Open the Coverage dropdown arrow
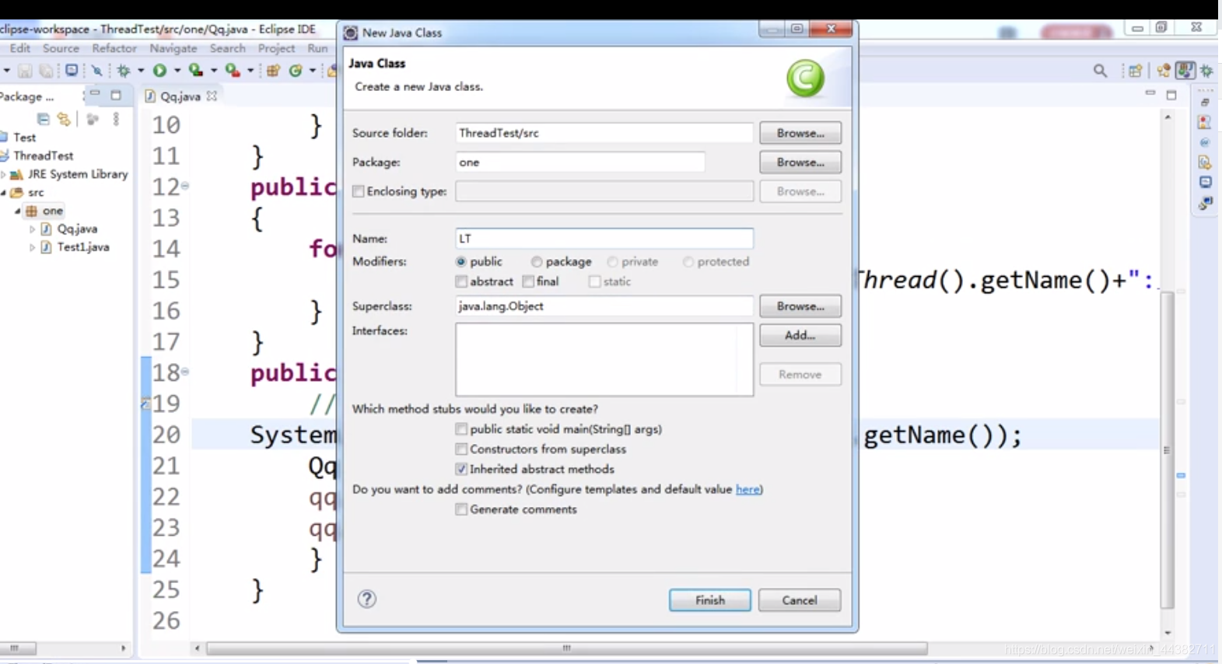 click(x=214, y=71)
